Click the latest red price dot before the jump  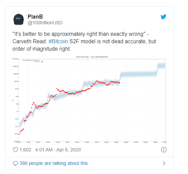119,83
